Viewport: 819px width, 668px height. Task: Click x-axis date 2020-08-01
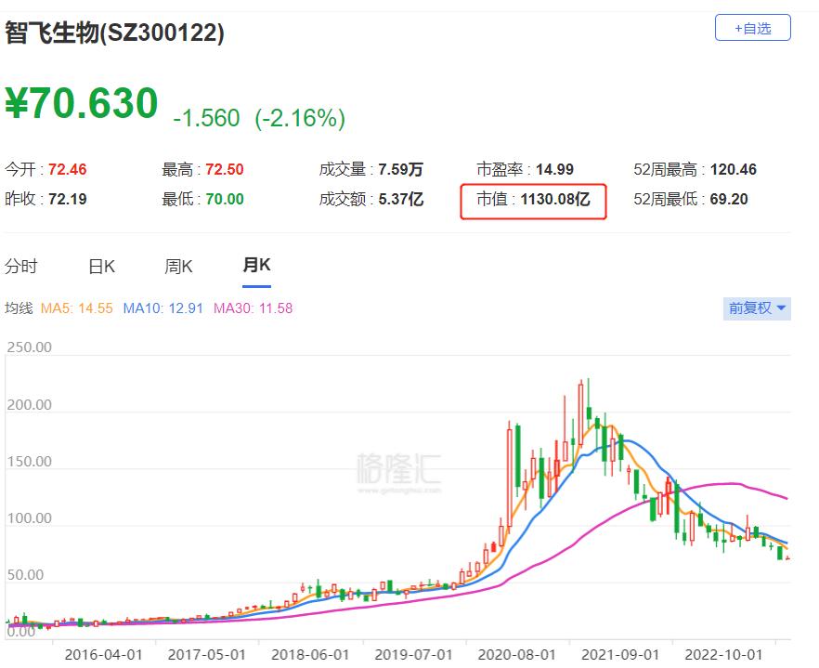point(517,655)
